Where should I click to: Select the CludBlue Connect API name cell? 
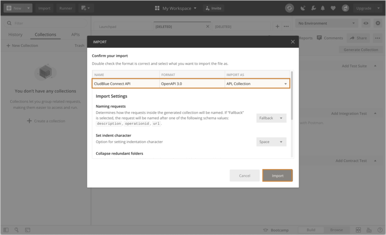pos(126,84)
